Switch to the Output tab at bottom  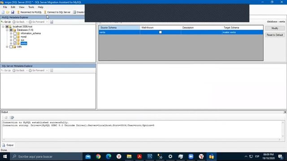click(x=8, y=145)
